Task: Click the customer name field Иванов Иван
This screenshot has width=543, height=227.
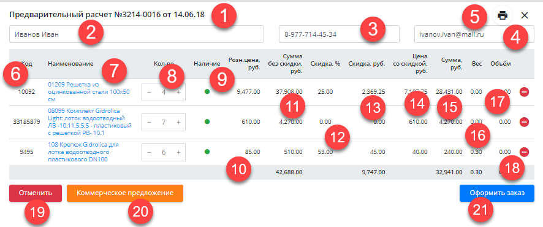Action: coord(137,34)
